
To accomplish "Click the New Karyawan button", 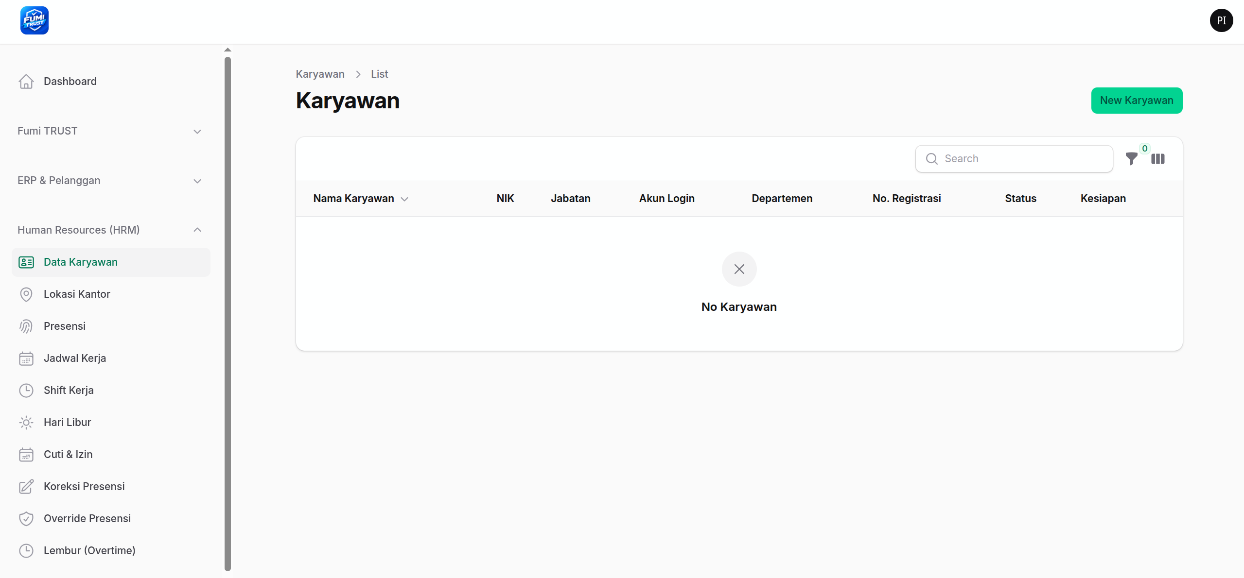I will 1137,101.
